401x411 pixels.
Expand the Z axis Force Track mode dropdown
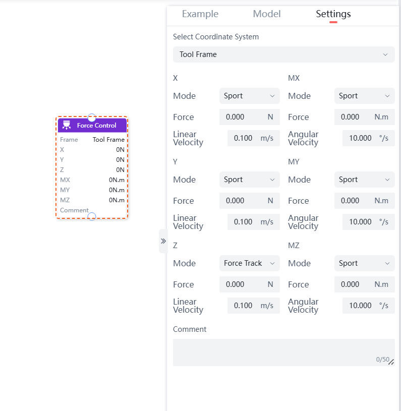point(249,263)
